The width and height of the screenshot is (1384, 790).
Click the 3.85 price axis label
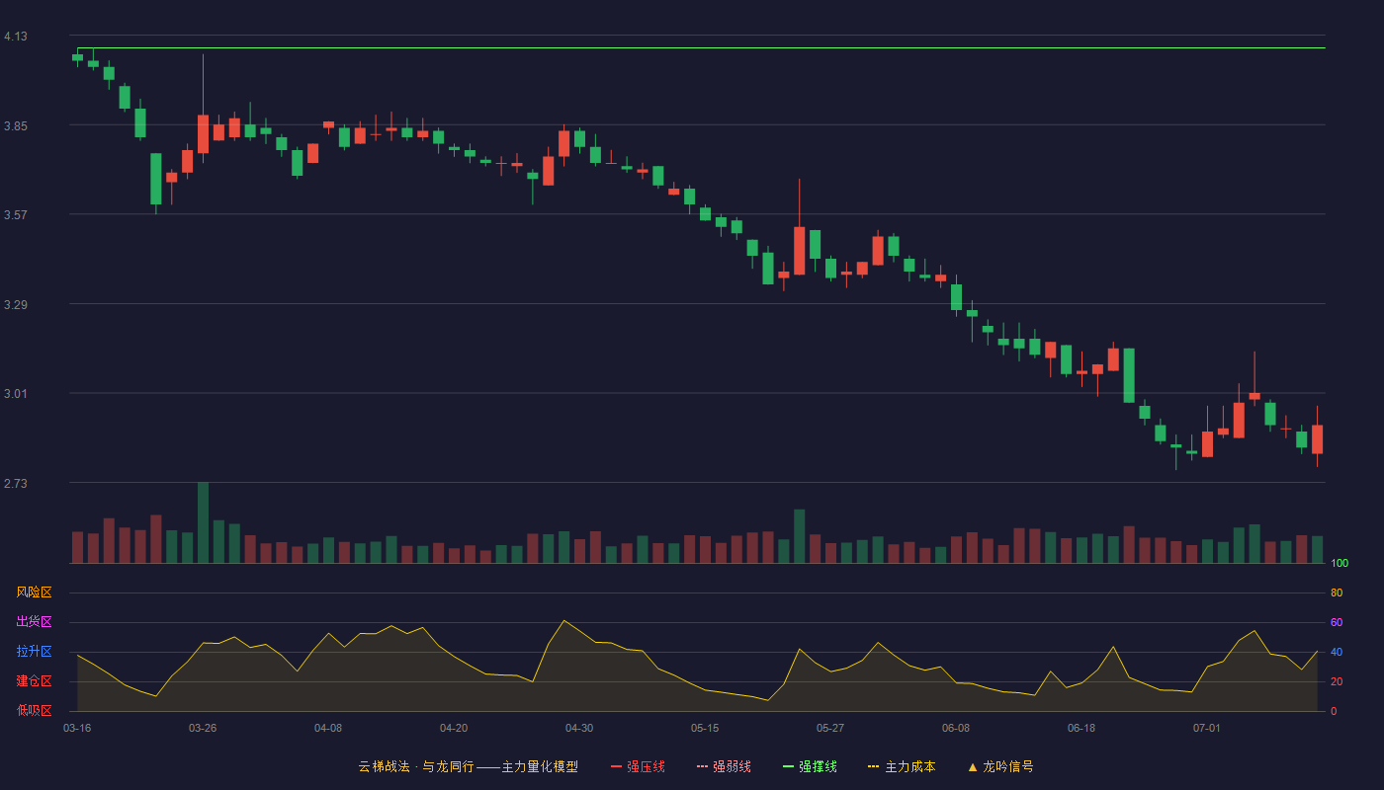click(16, 126)
